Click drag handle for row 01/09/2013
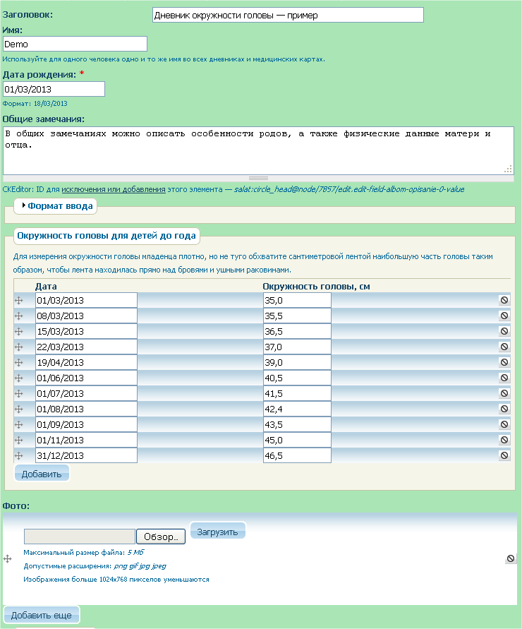 point(18,424)
